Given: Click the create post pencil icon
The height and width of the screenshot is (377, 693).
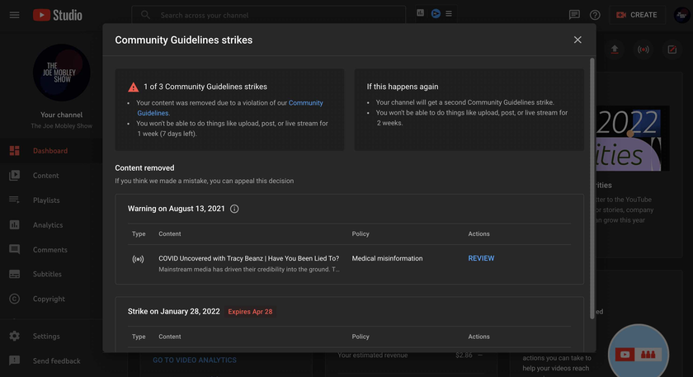Looking at the screenshot, I should (x=672, y=49).
